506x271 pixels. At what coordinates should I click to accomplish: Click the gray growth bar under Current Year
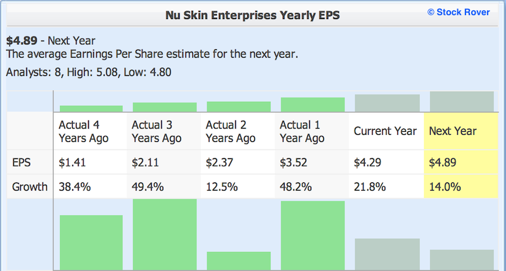point(387,255)
